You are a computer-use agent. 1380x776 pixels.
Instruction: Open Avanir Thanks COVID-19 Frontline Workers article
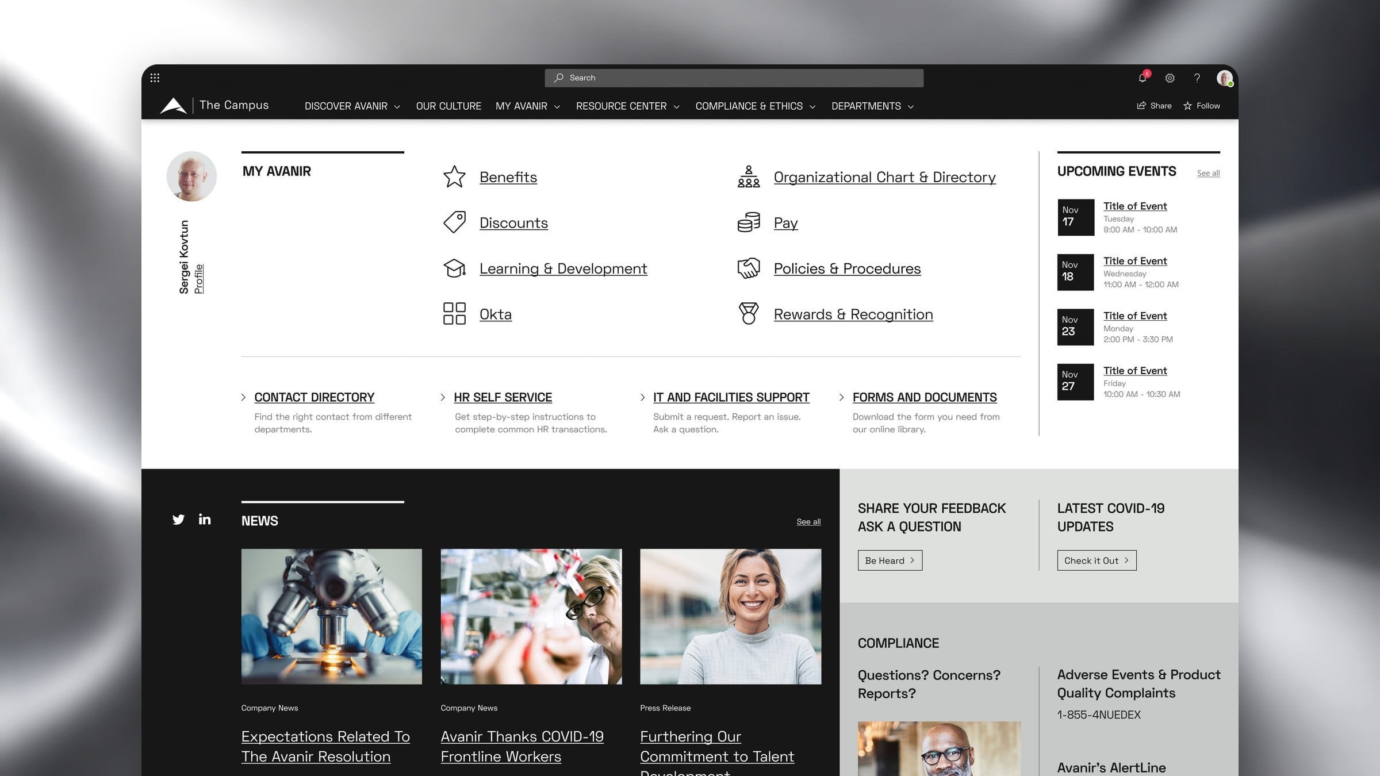(522, 746)
